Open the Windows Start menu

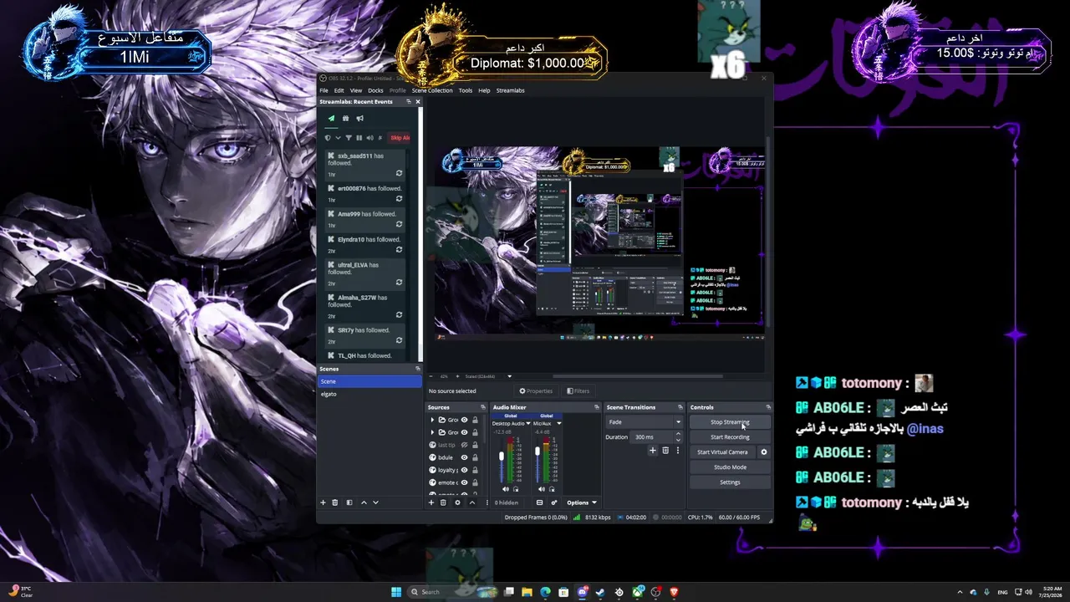pos(396,592)
